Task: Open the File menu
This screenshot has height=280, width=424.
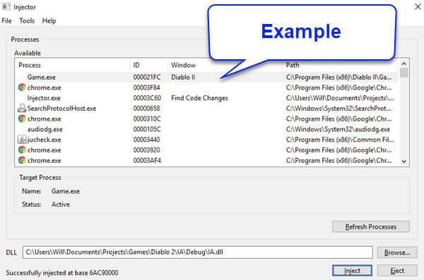Action: 6,20
